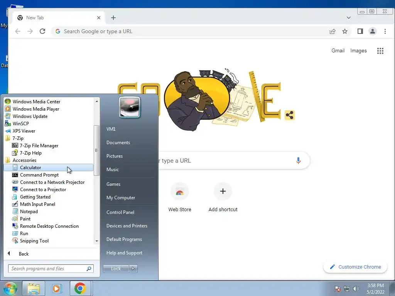395x296 pixels.
Task: Open Windows Update
Action: (48, 116)
